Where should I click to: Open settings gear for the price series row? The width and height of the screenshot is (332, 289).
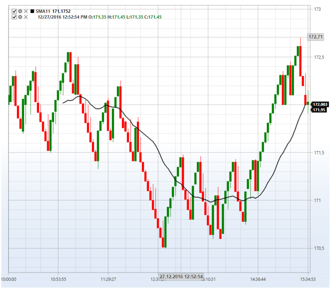(20, 17)
